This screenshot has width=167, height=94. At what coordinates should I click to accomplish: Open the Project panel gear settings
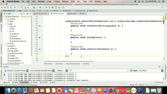tap(27, 14)
